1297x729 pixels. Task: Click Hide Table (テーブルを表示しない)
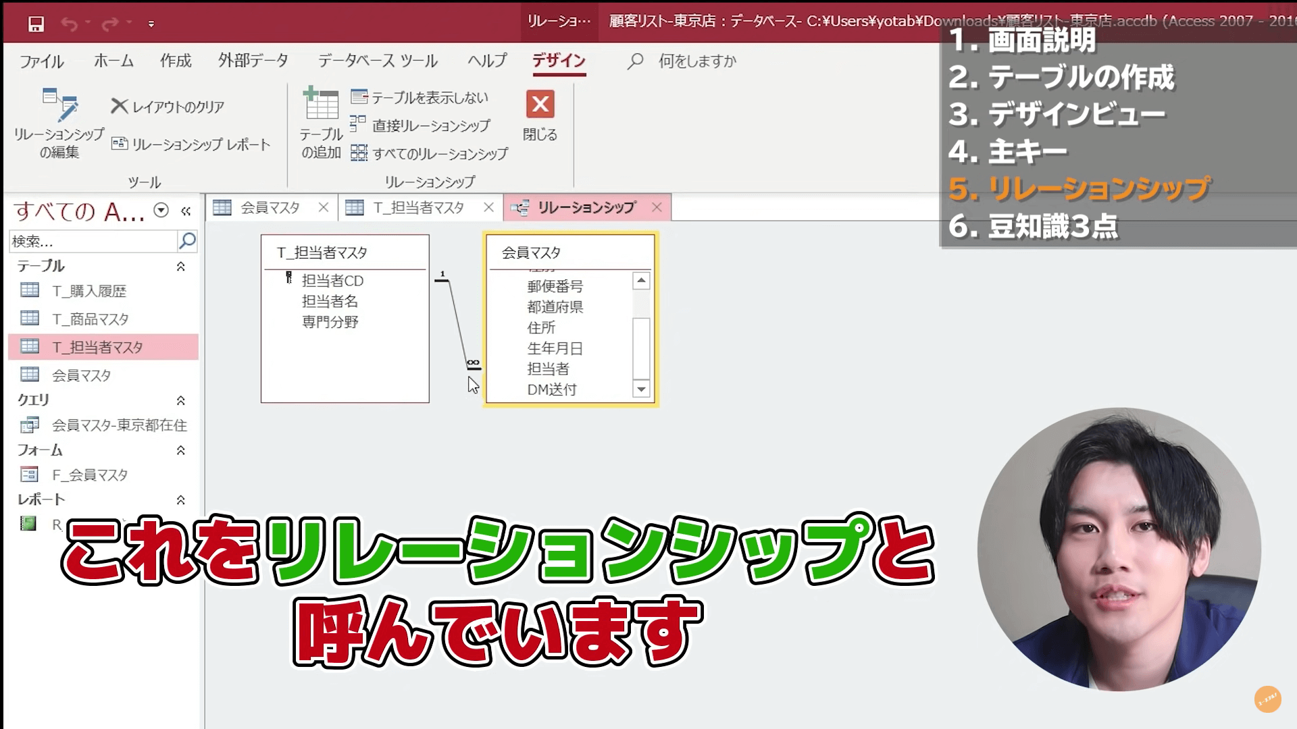click(419, 98)
